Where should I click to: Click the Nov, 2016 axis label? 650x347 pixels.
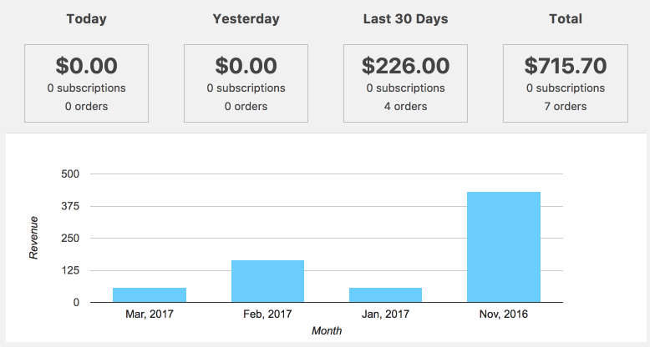pyautogui.click(x=504, y=314)
